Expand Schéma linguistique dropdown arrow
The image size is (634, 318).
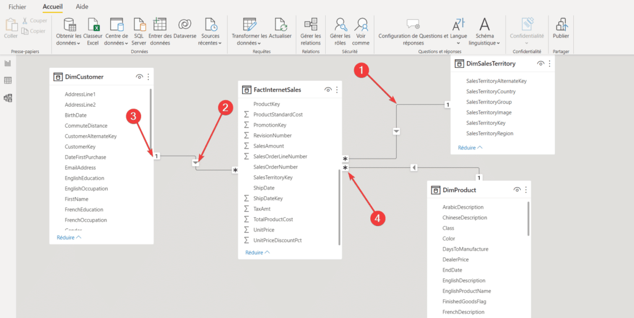[x=498, y=43]
